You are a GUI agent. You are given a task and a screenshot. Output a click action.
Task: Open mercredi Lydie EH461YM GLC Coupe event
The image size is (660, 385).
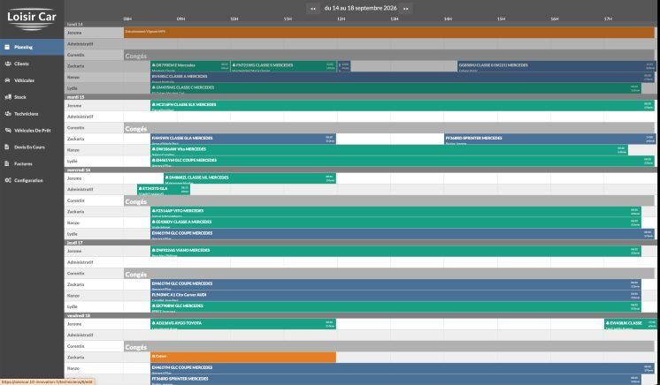point(403,234)
